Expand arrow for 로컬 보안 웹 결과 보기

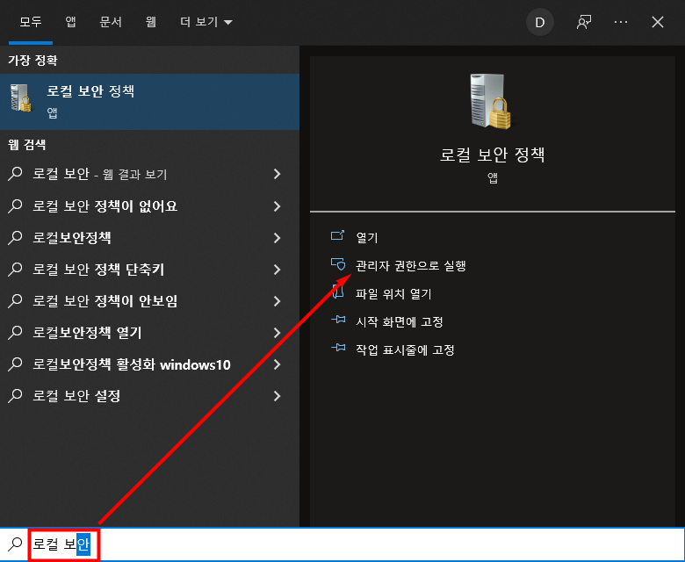277,174
